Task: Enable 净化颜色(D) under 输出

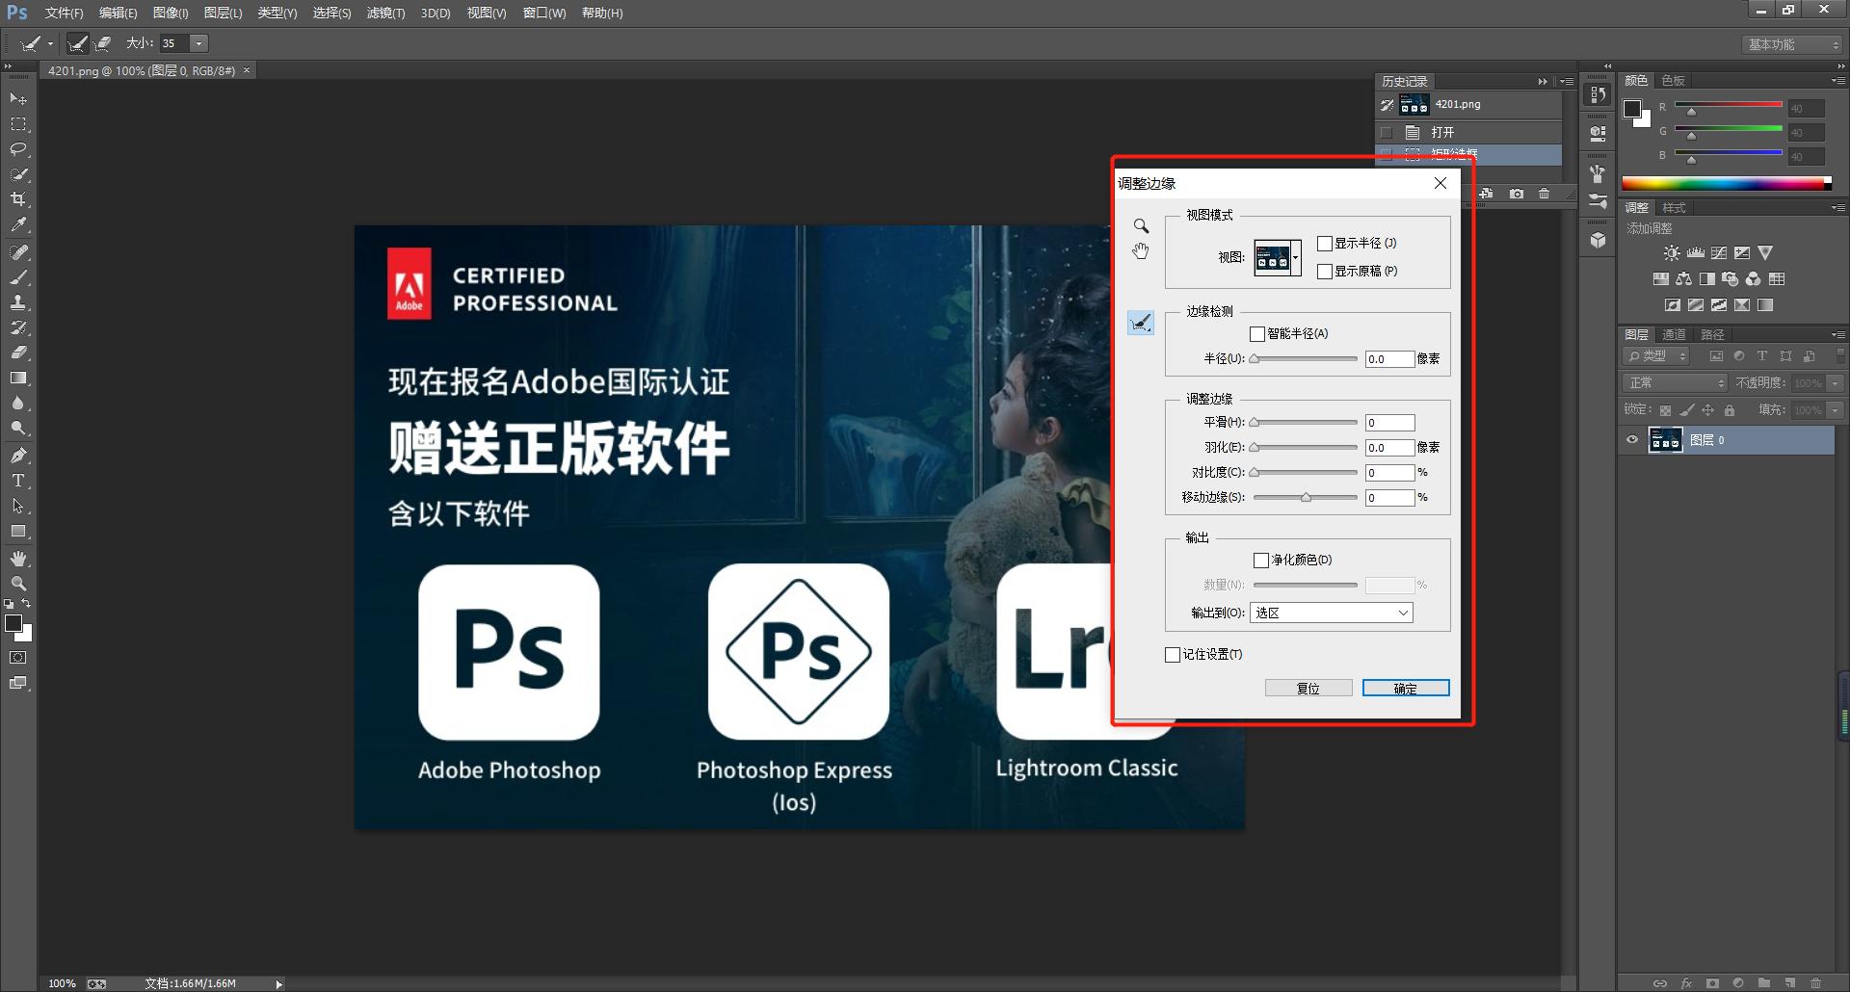Action: [x=1260, y=560]
